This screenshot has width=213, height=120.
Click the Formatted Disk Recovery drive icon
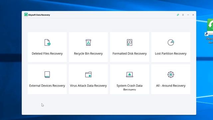point(129,42)
